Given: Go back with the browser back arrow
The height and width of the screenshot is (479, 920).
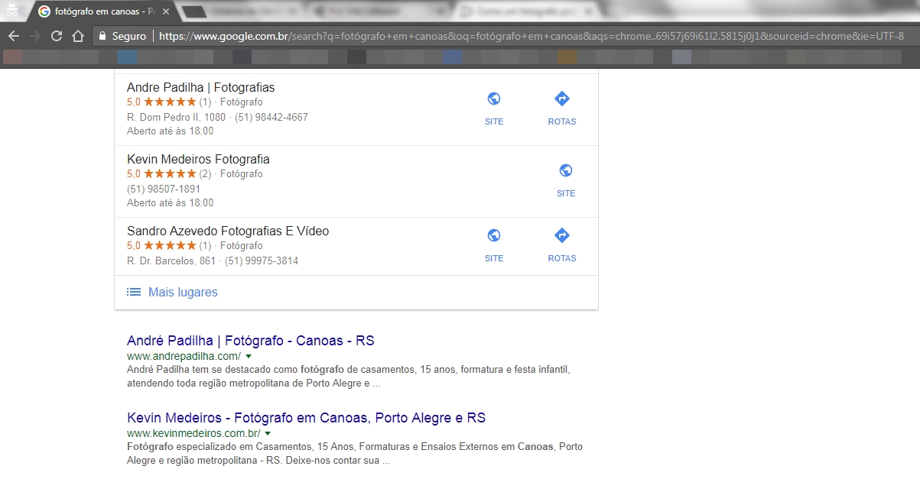Looking at the screenshot, I should coord(14,37).
